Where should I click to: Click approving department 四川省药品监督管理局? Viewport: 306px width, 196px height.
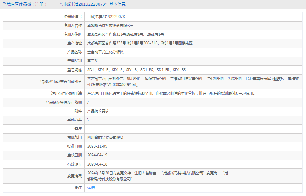pos(105,138)
